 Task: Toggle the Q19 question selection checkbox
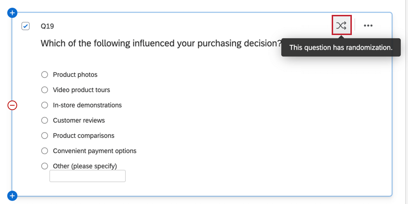point(26,26)
